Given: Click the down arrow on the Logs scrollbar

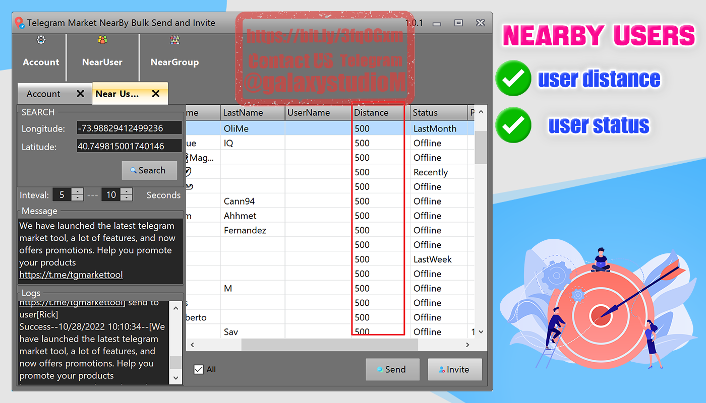Looking at the screenshot, I should tap(175, 377).
